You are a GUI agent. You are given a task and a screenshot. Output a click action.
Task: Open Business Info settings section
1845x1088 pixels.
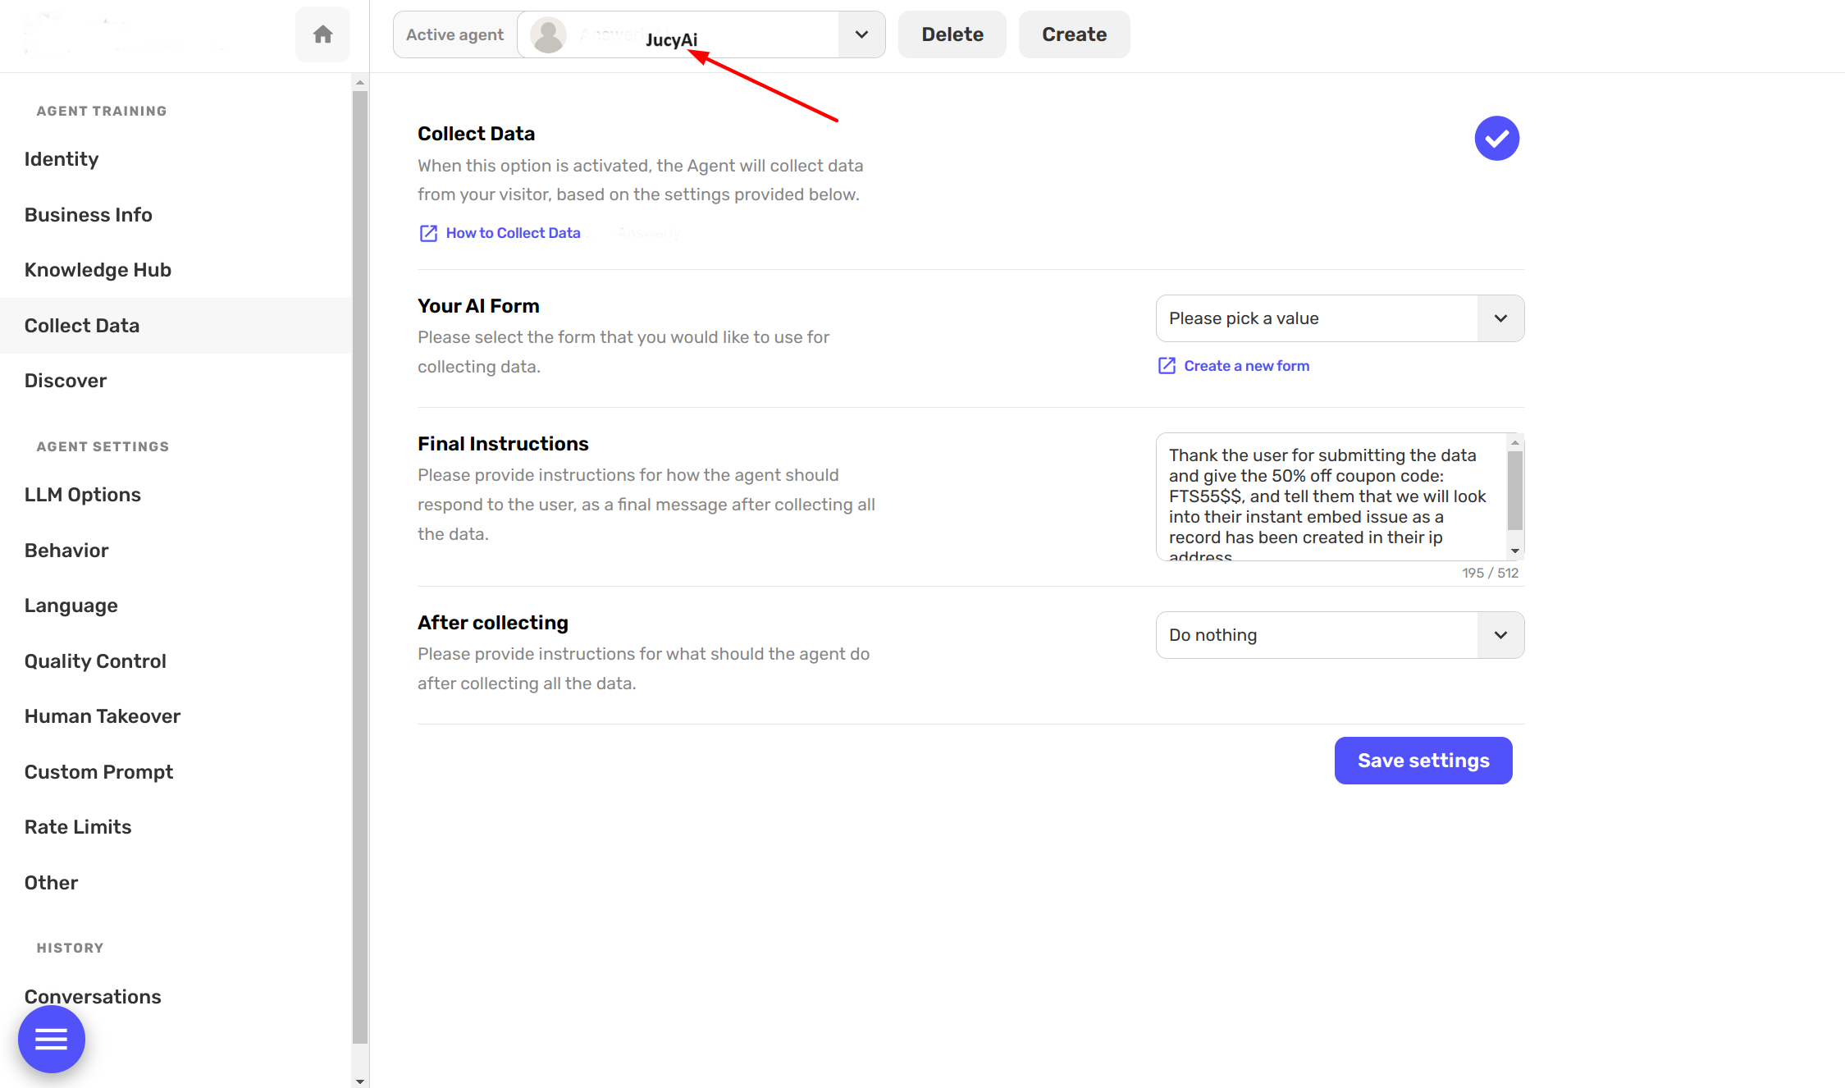(x=88, y=213)
